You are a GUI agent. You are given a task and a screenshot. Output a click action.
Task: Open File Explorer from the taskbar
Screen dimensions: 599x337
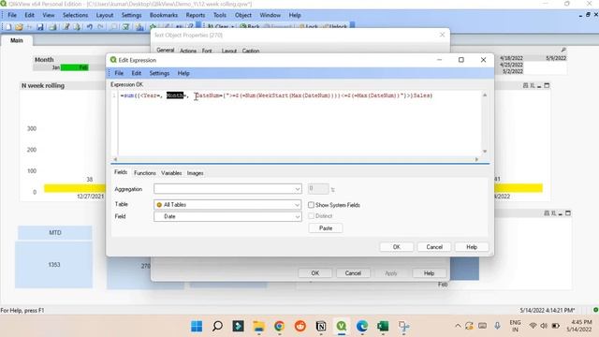pos(258,327)
